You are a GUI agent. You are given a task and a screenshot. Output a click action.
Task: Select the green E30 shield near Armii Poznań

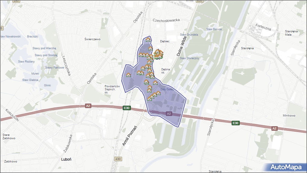click(127, 108)
